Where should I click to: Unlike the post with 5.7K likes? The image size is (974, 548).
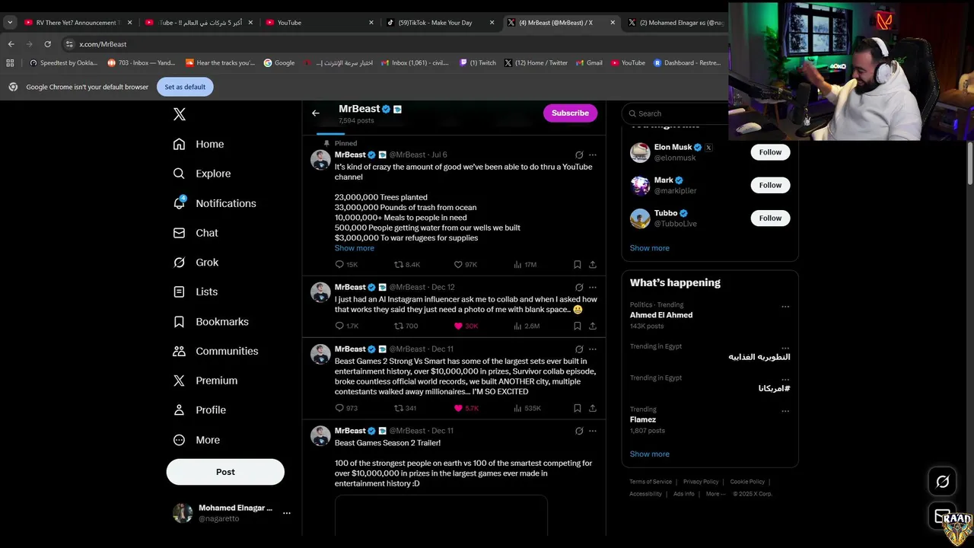click(x=466, y=408)
